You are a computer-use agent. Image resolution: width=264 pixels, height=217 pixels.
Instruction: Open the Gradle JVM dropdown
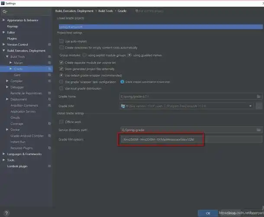point(251,105)
